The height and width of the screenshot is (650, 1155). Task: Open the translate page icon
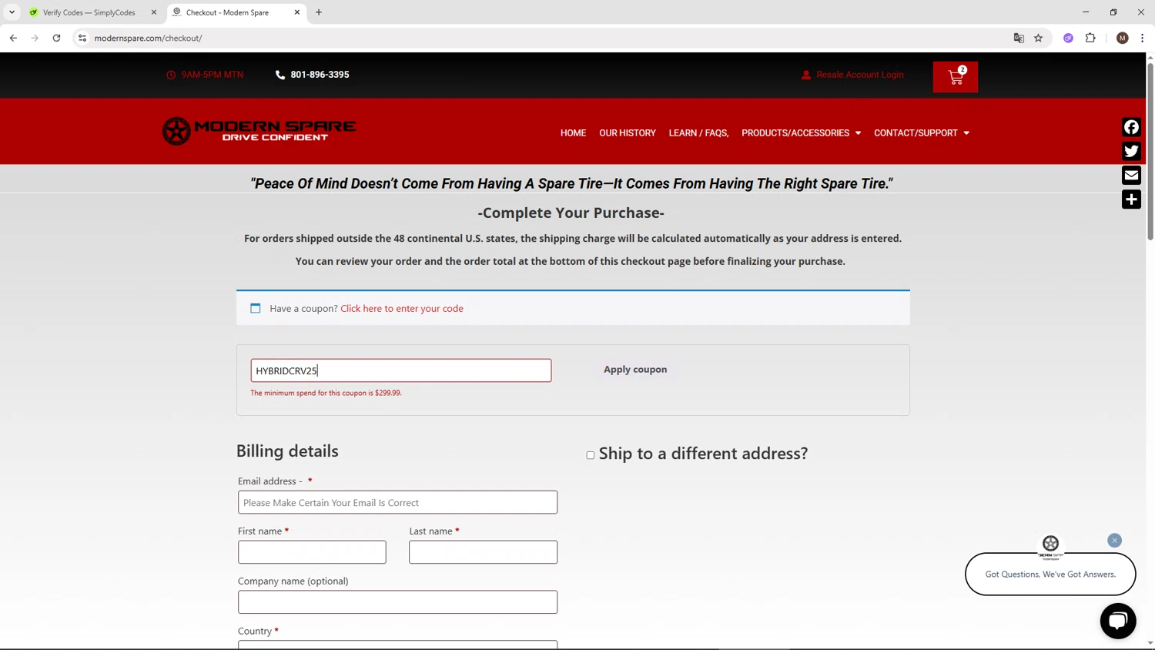click(1019, 38)
